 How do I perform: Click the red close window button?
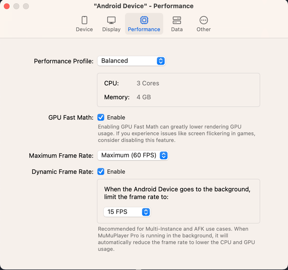pyautogui.click(x=6, y=6)
